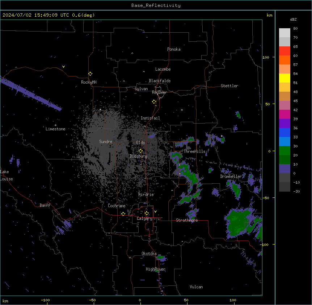Select the yellow diamond marker between Olds and Didsbury
This screenshot has height=305, width=312.
(x=141, y=151)
